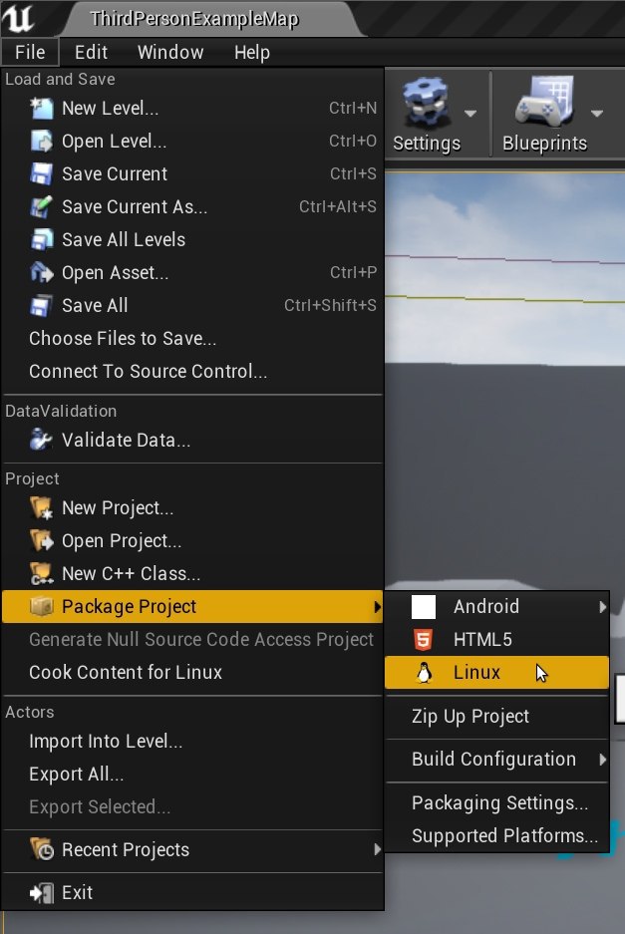The image size is (625, 934).
Task: Click the Blueprints gamepad toolbar icon
Action: [x=544, y=102]
